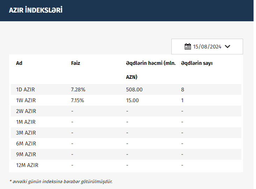
Task: Click the Əqdlərin həcmi column header
Action: (x=150, y=63)
